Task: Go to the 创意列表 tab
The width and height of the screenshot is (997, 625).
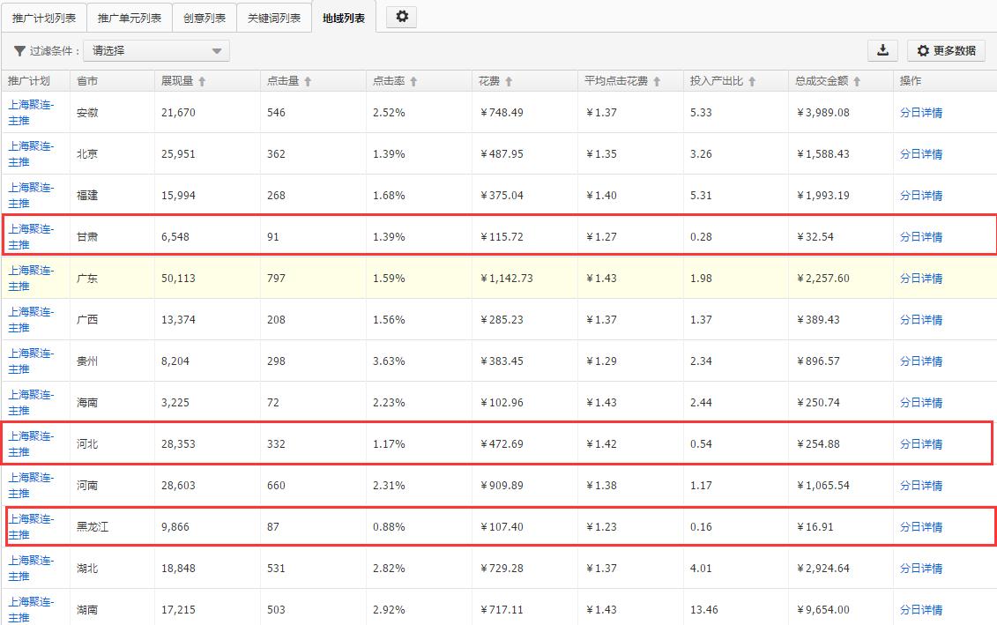Action: tap(205, 18)
